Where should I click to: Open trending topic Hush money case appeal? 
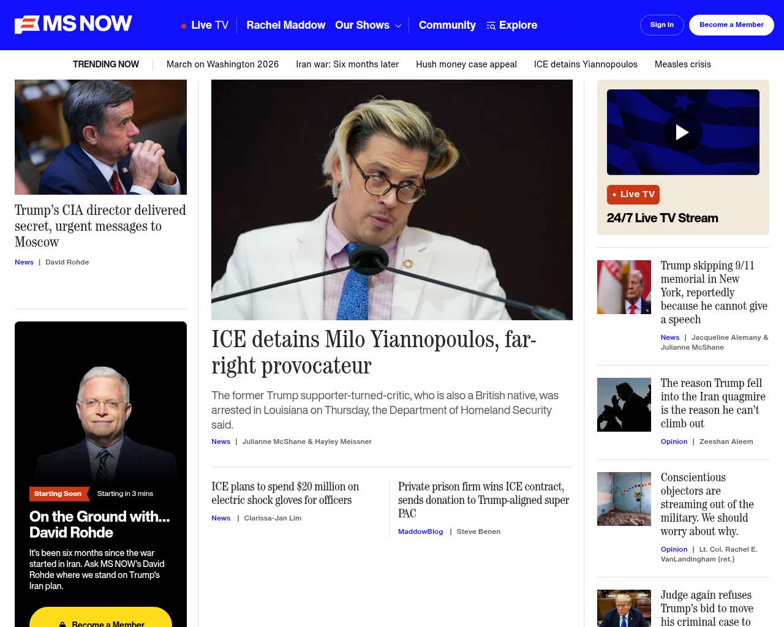[466, 64]
